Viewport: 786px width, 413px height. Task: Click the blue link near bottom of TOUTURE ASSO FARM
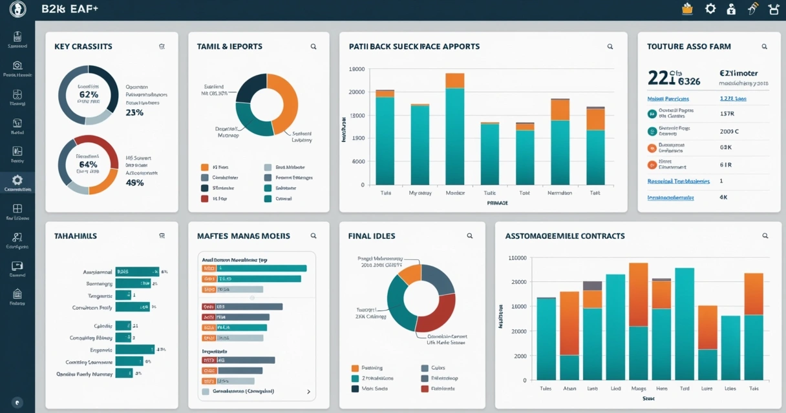click(x=670, y=198)
